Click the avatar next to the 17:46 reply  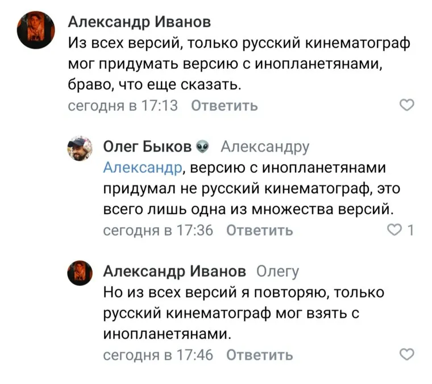80,273
